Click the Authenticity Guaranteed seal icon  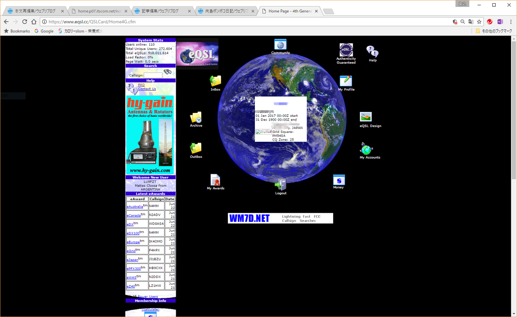pyautogui.click(x=346, y=50)
